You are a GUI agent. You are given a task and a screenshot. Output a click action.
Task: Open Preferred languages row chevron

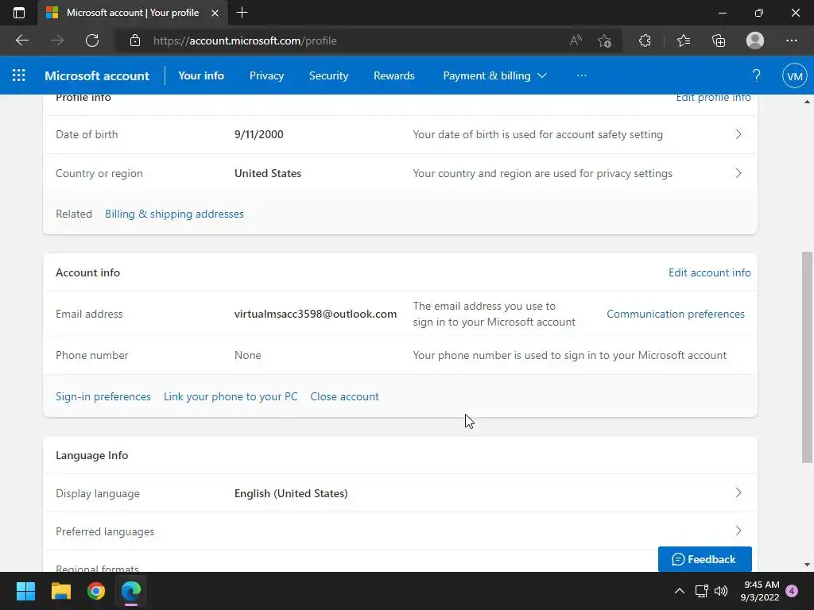point(738,531)
